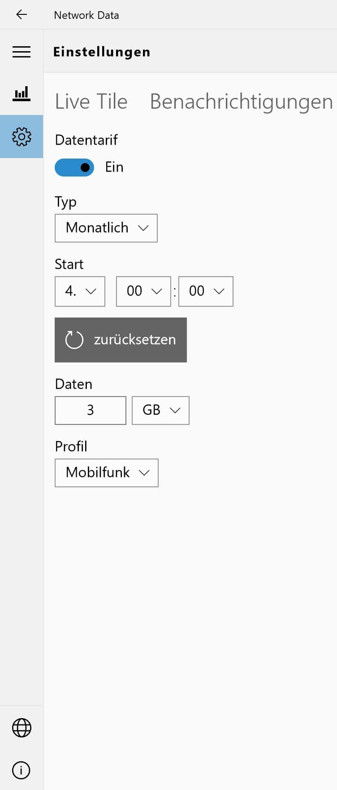Image resolution: width=337 pixels, height=790 pixels.
Task: Open the start day dropdown
Action: coord(80,291)
